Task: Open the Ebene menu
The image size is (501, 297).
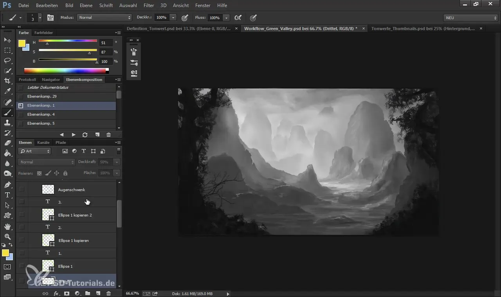Action: pyautogui.click(x=86, y=5)
